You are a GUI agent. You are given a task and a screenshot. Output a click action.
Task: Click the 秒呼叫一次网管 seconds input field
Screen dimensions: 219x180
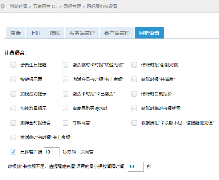click(x=52, y=152)
